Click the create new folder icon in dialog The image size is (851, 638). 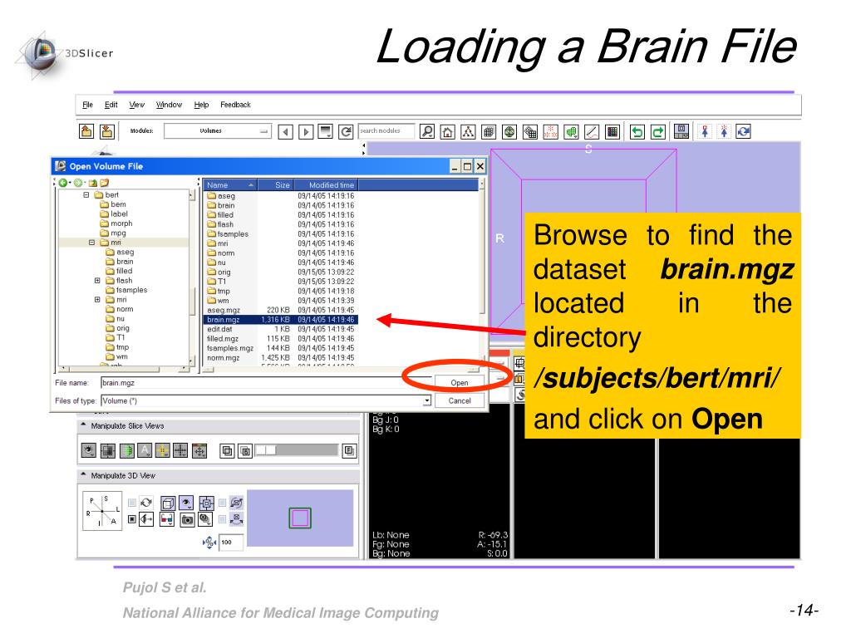pos(104,183)
